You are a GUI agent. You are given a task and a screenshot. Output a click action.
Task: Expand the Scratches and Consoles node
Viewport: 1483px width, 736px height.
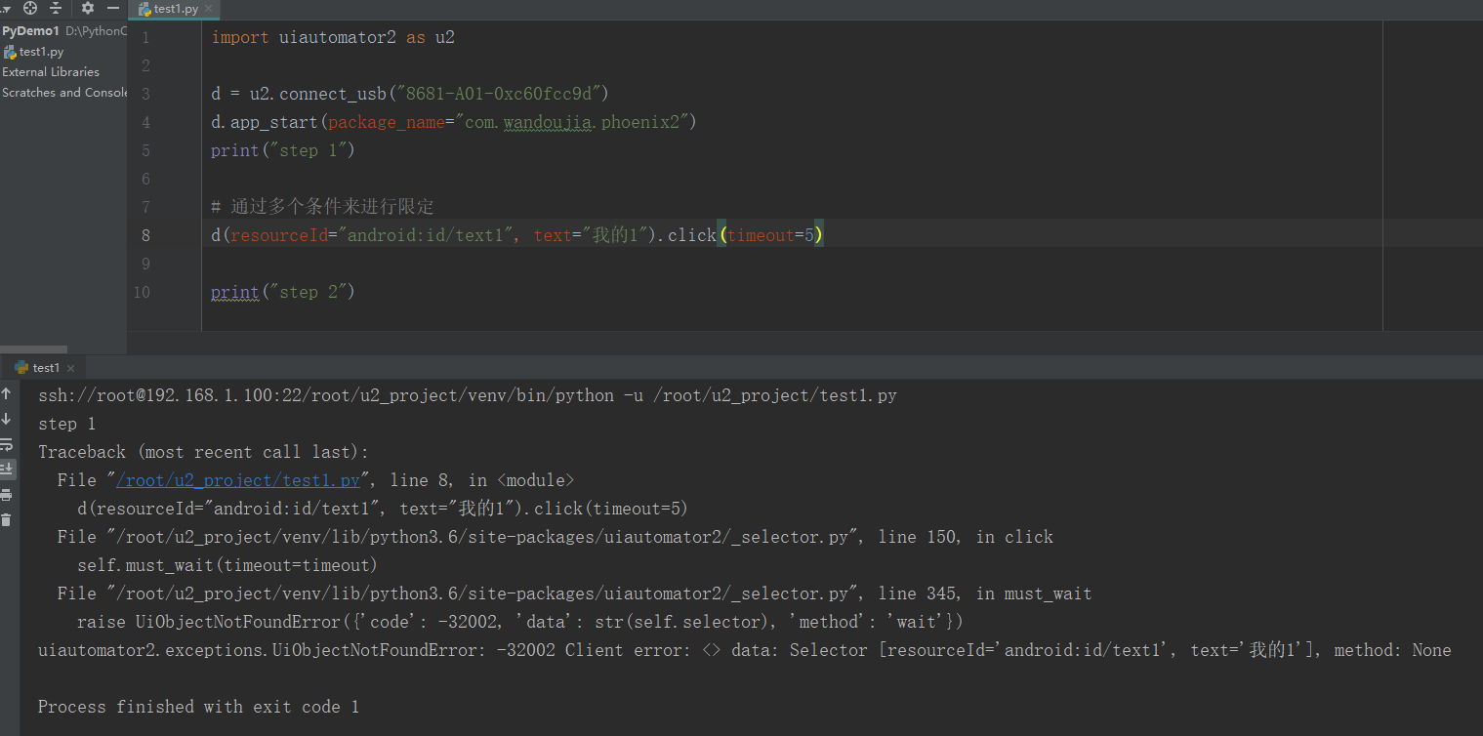[x=64, y=93]
